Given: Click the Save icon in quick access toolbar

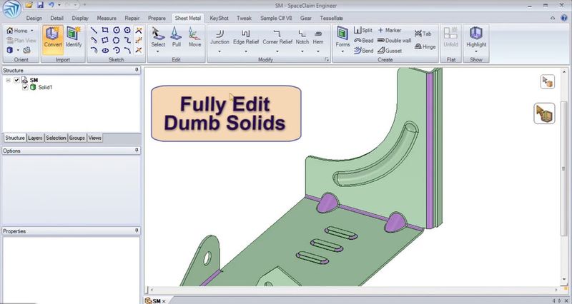Looking at the screenshot, I should 40,5.
